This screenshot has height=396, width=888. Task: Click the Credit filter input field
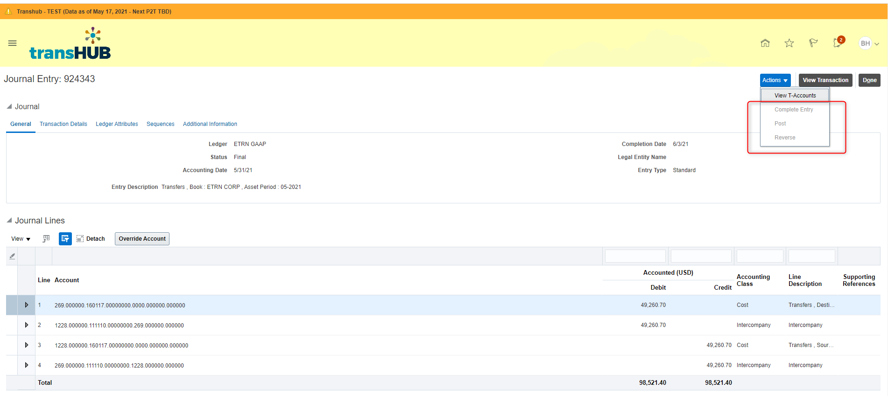point(701,256)
